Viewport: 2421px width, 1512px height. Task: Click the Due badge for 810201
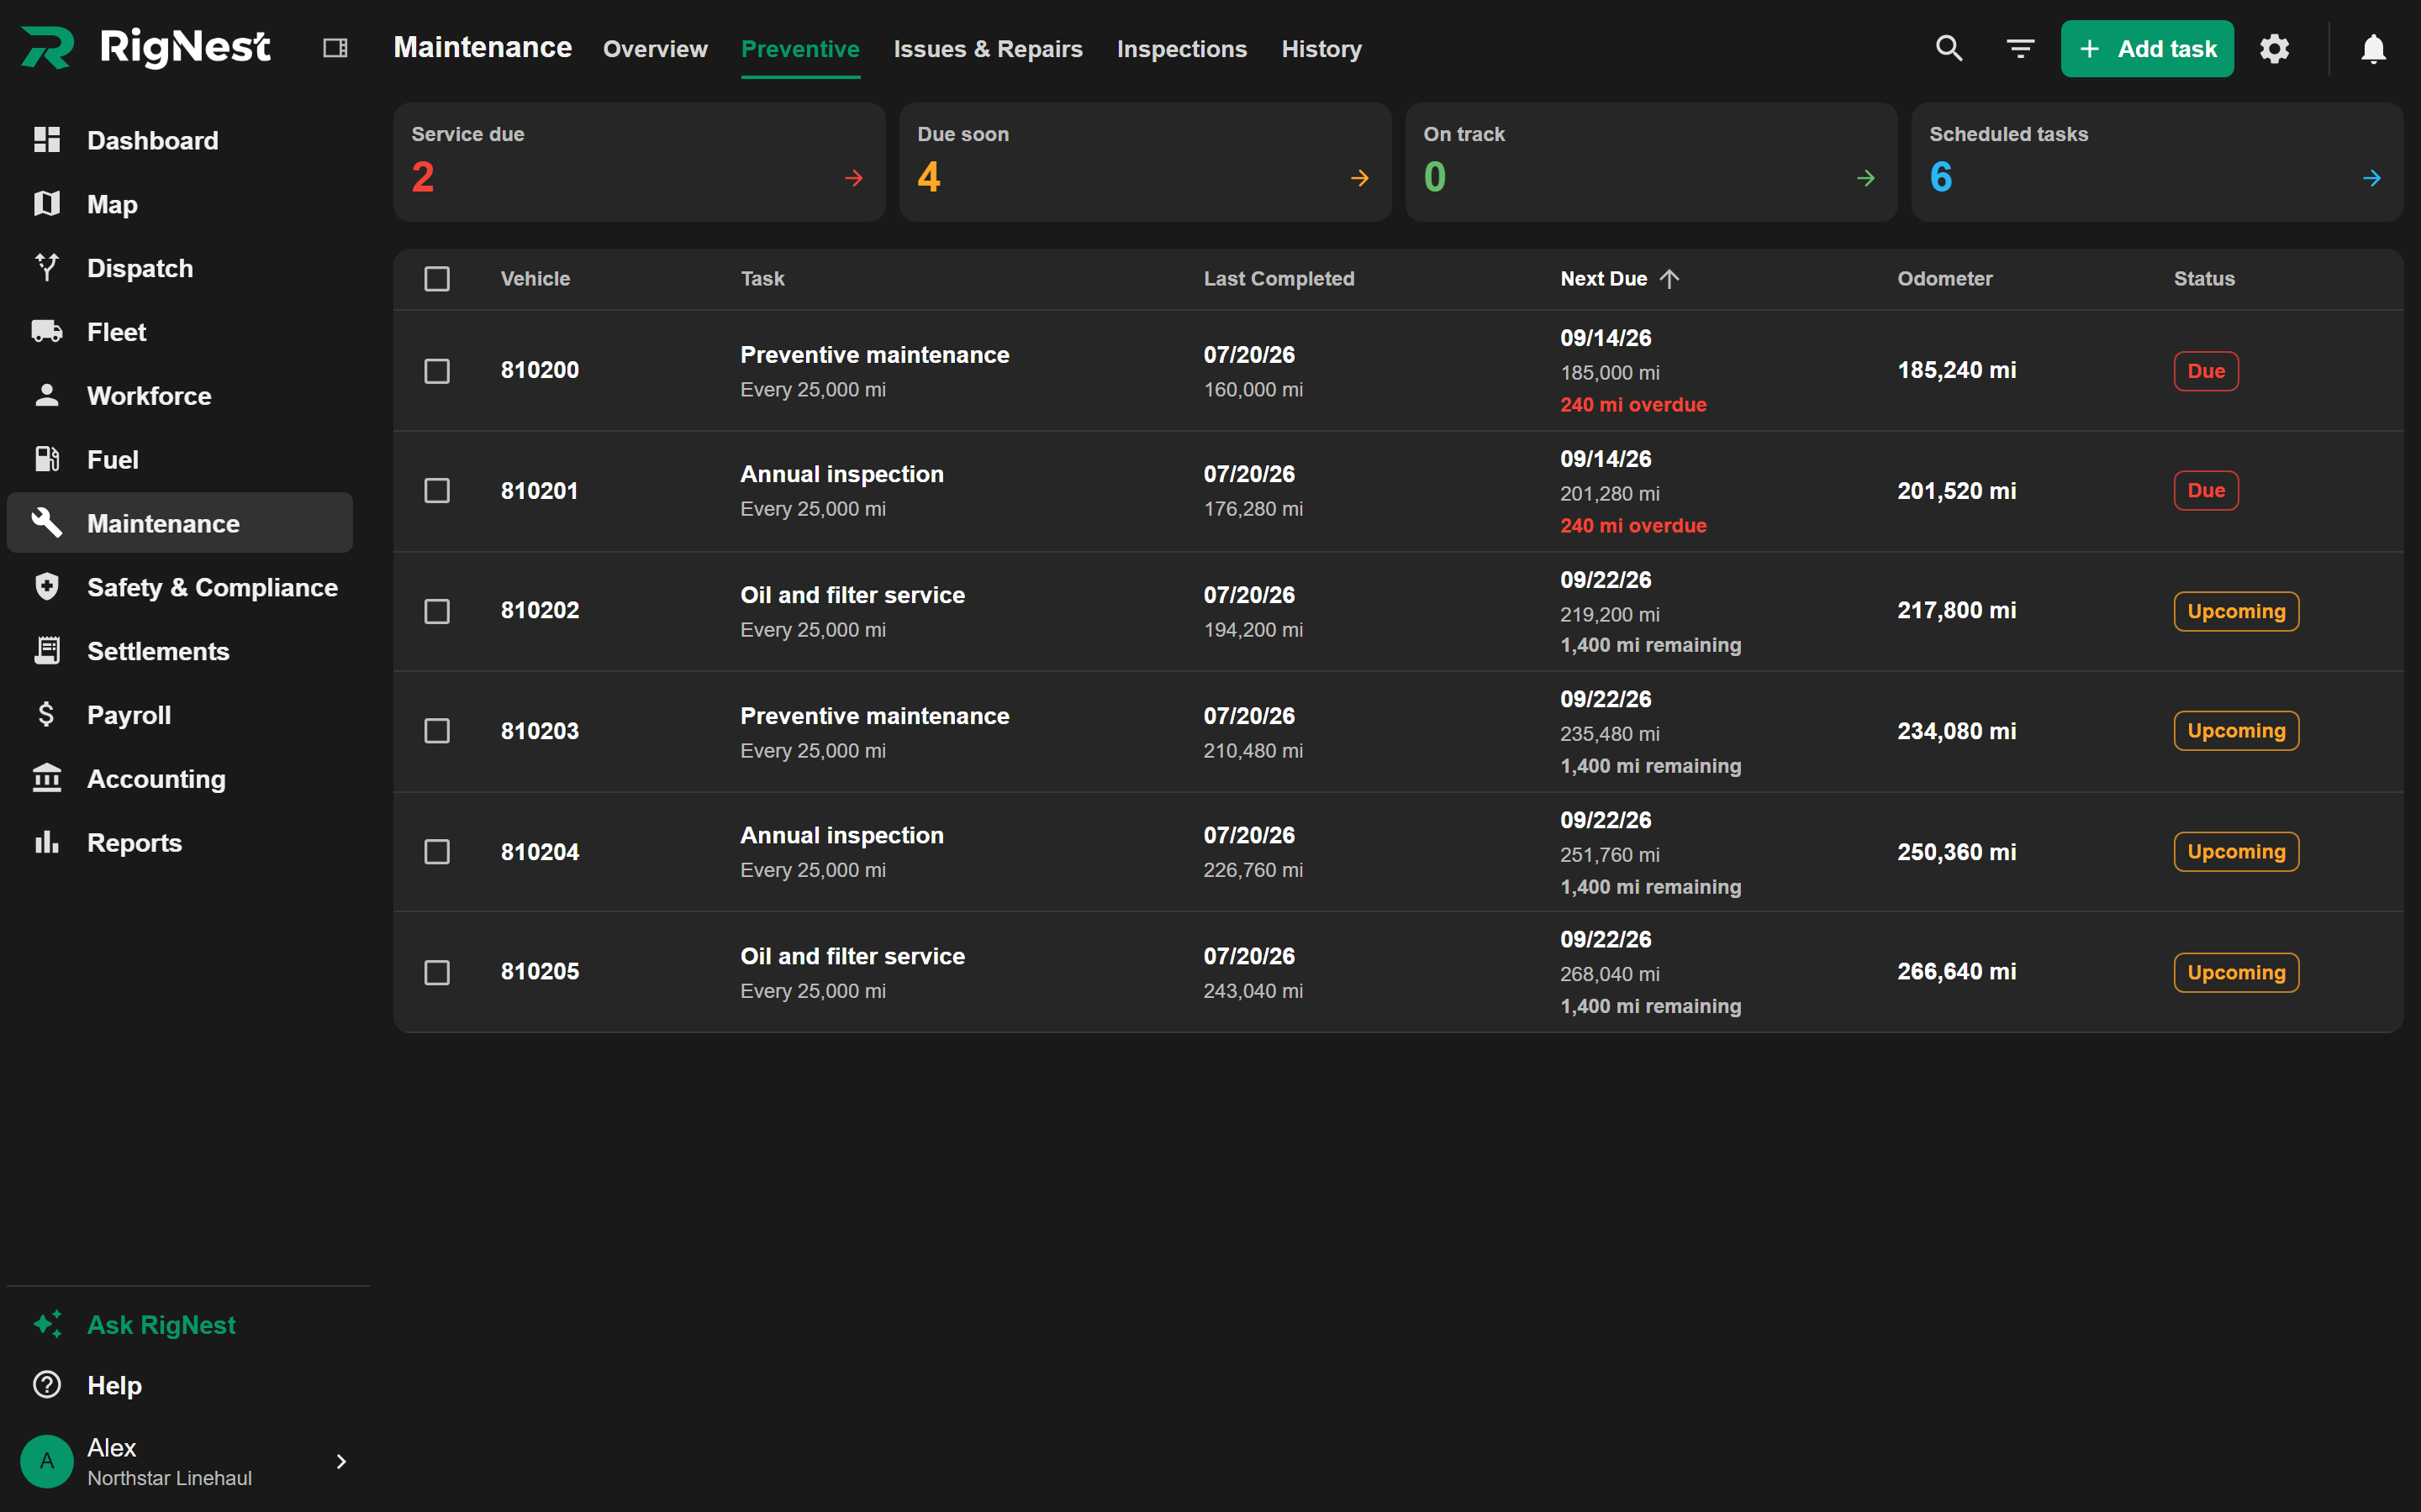[x=2206, y=490]
